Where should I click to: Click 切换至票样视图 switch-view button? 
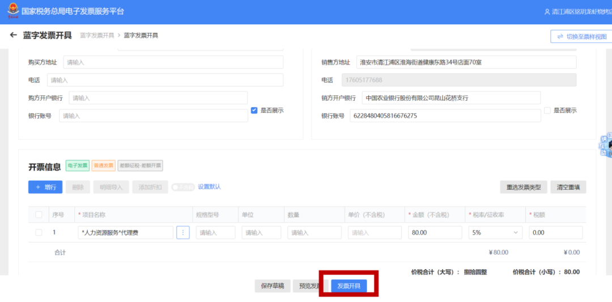click(x=581, y=36)
